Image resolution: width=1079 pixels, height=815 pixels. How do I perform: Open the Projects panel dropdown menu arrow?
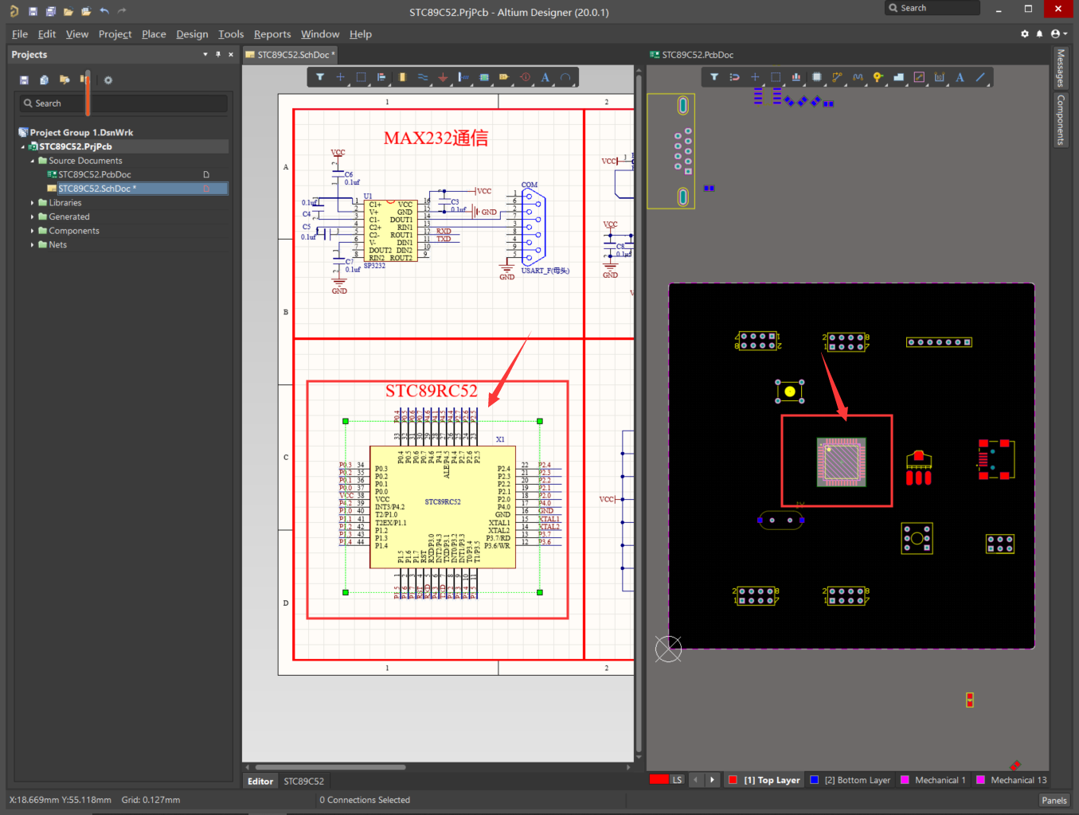[x=205, y=54]
